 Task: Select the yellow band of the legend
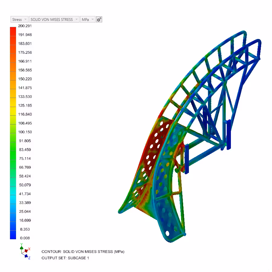pos(13,110)
